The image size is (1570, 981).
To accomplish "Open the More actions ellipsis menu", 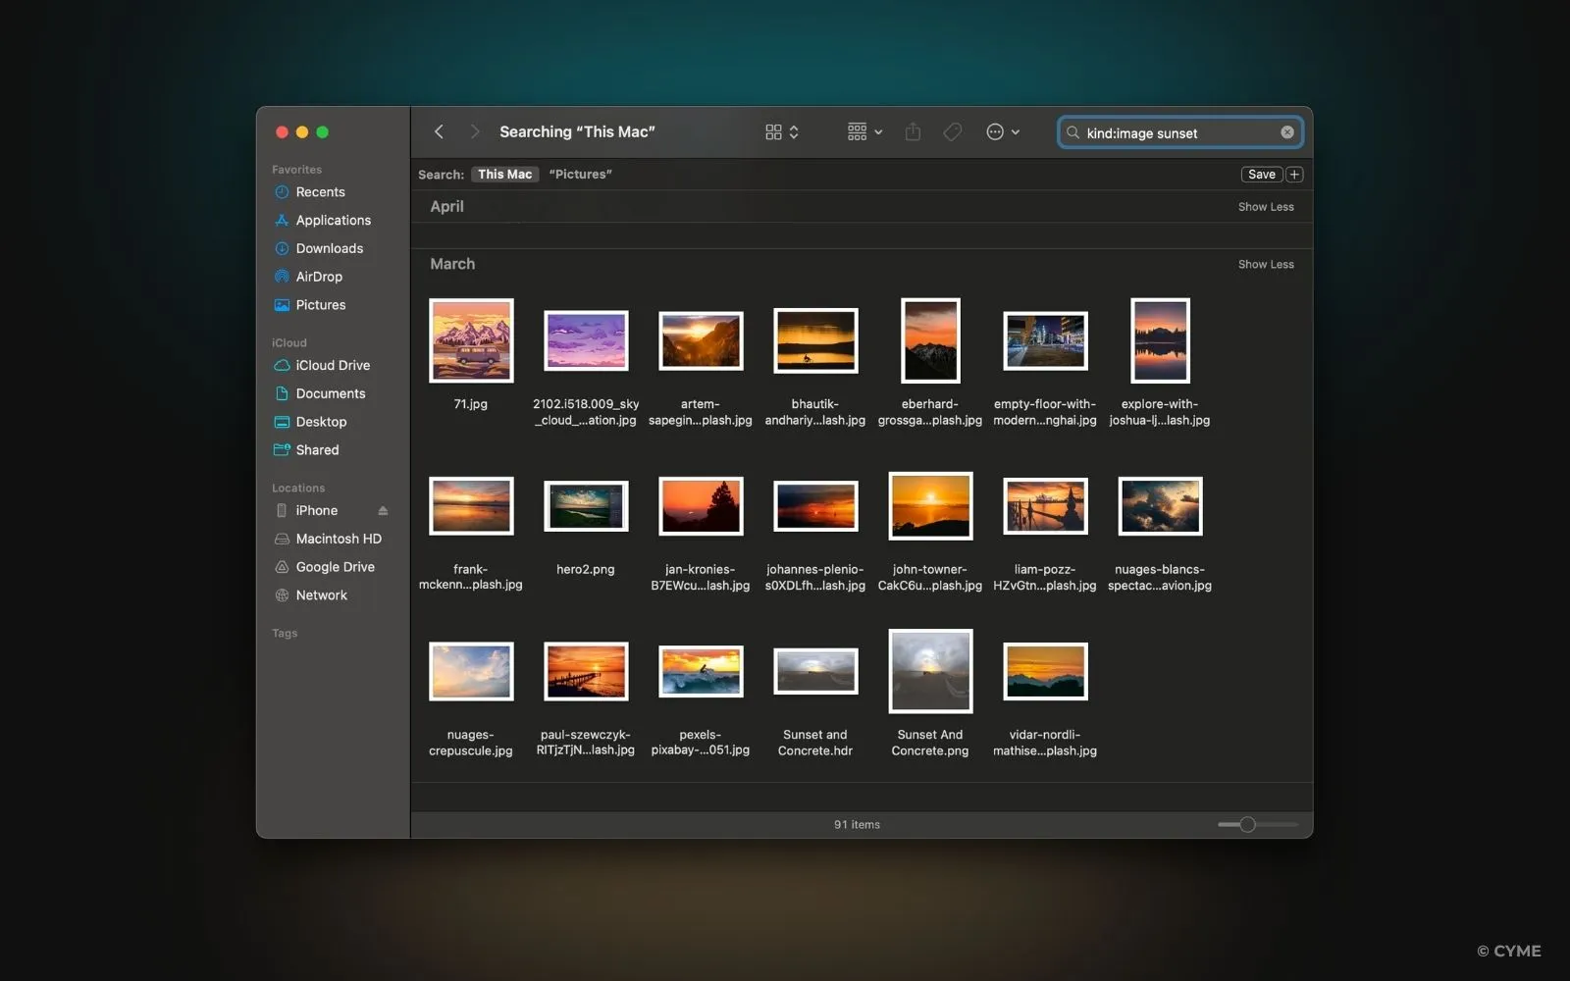I will click(x=1002, y=132).
